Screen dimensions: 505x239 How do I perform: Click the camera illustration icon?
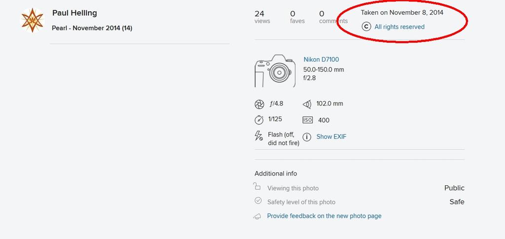coord(275,71)
